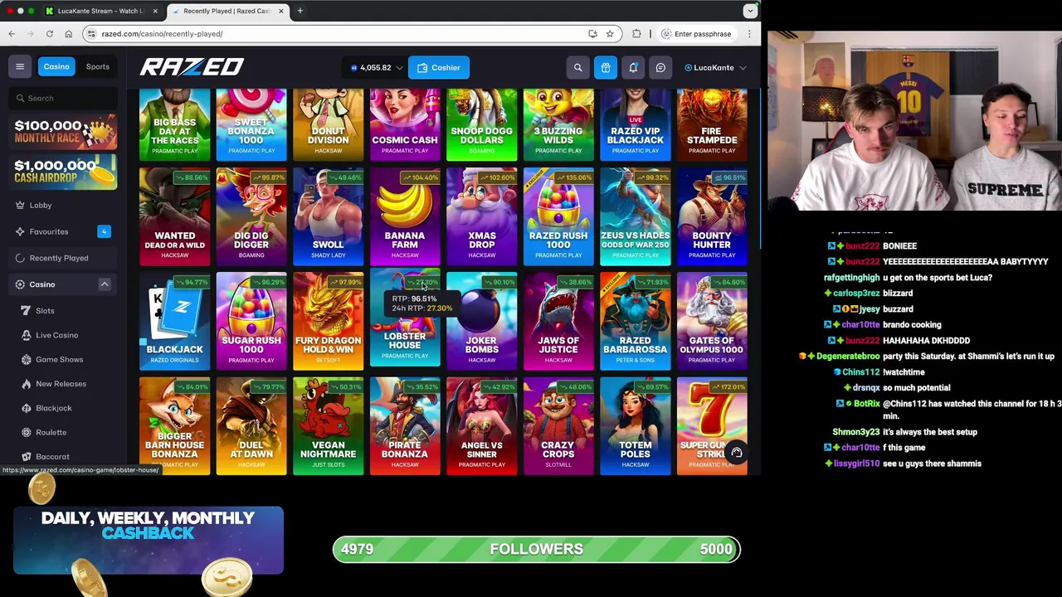Open Sugar Rush 1000 game
Screen dimensions: 1062x597
251,322
